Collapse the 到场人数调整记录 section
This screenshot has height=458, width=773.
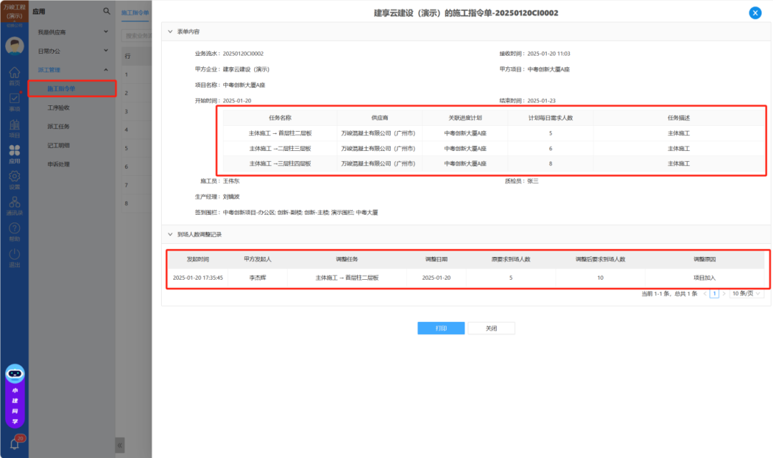[170, 234]
